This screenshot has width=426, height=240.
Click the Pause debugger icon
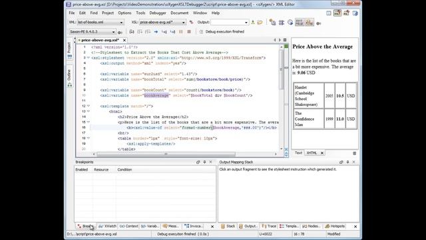coord(180,32)
